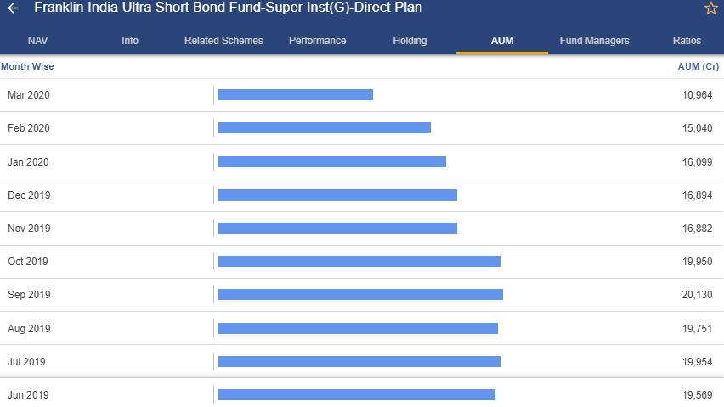Select the Jun 2019 row label

point(28,395)
